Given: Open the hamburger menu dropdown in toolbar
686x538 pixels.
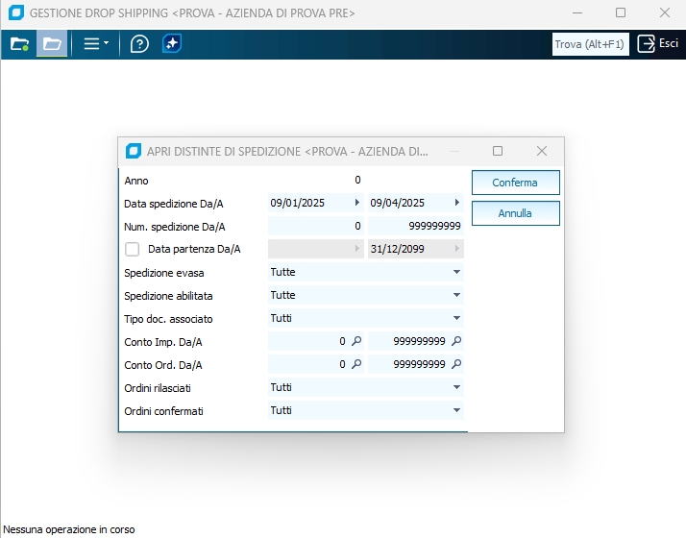Looking at the screenshot, I should 95,44.
